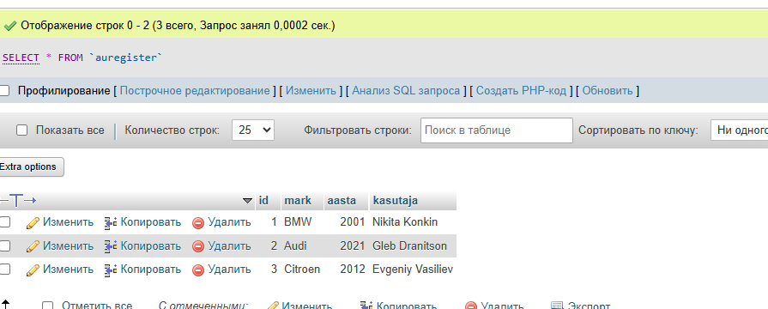This screenshot has height=309, width=768.
Task: Click the red delete icon in Audi row
Action: pos(198,246)
